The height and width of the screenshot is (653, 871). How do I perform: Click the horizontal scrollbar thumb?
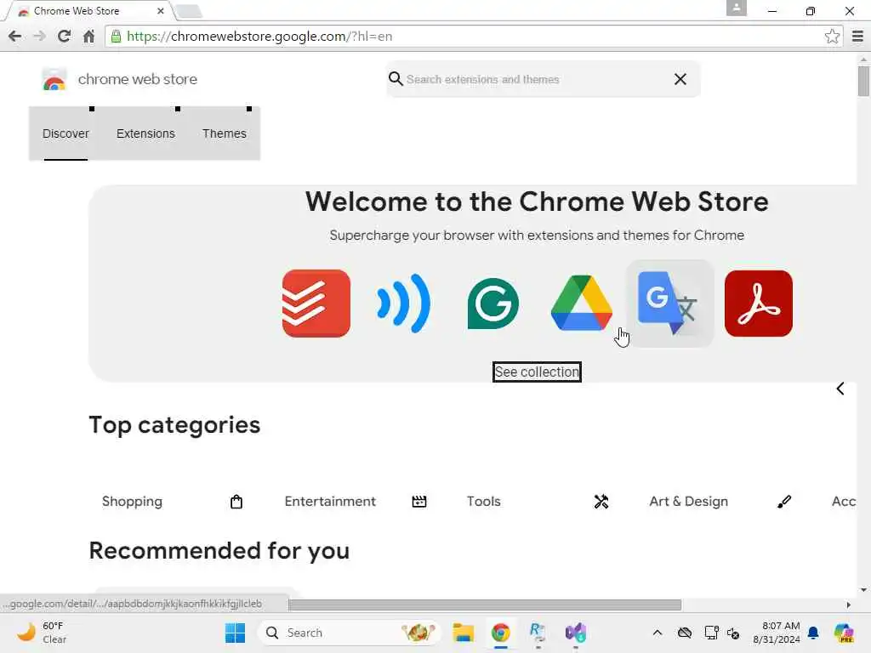(484, 605)
